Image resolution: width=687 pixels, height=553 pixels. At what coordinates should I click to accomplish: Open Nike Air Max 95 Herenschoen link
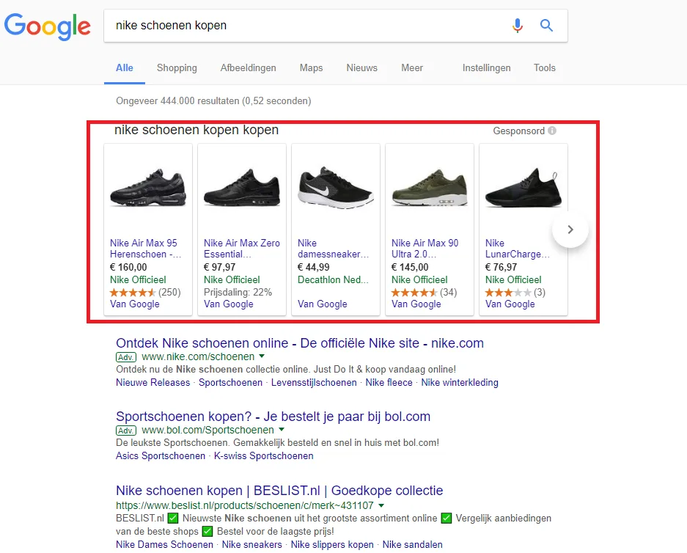[x=145, y=249]
